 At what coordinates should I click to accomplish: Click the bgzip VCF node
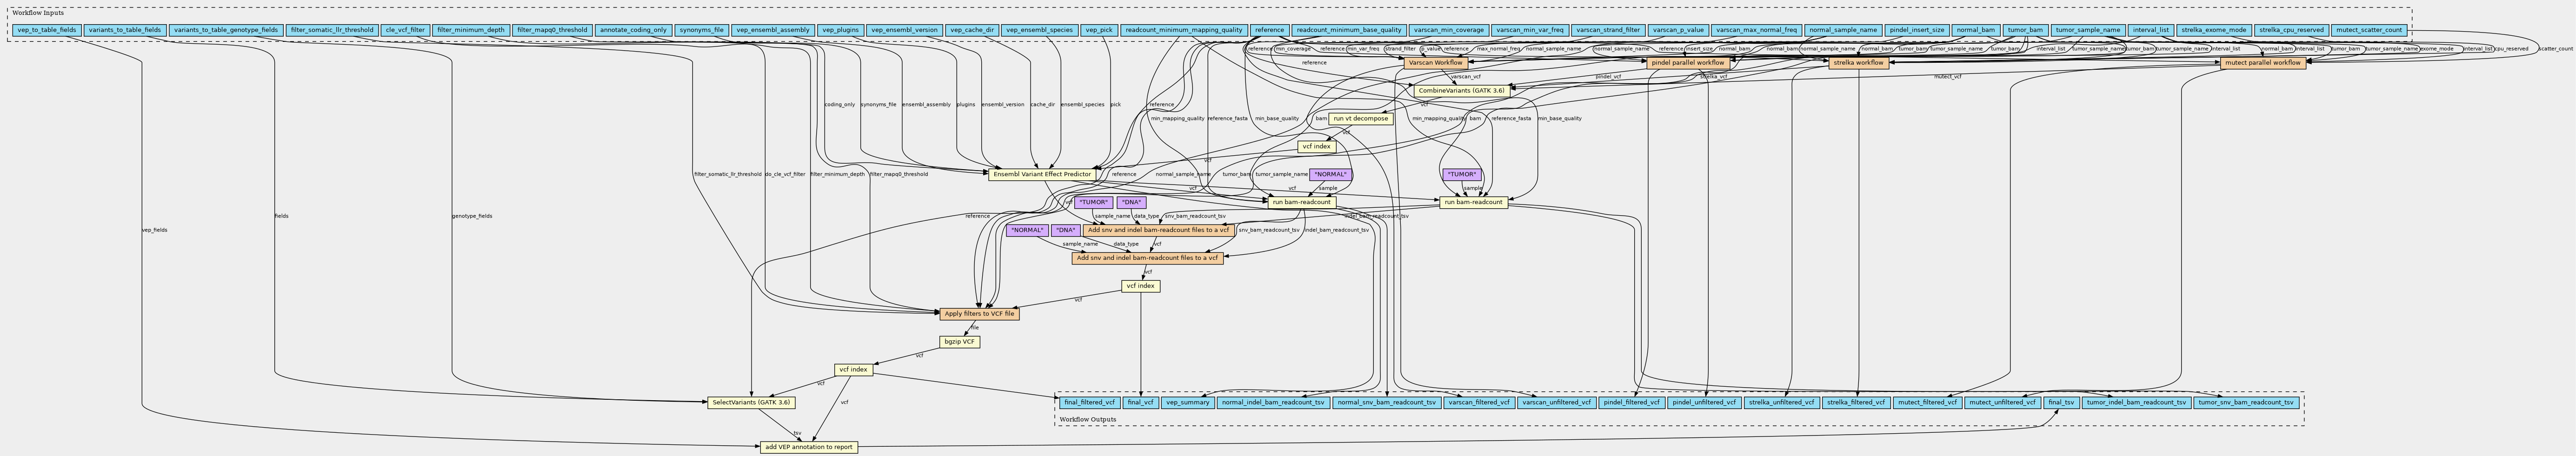pyautogui.click(x=960, y=342)
